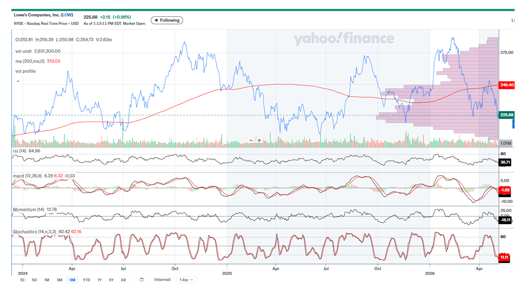Click the O:252.81 open value
The image size is (523, 294).
pos(24,40)
